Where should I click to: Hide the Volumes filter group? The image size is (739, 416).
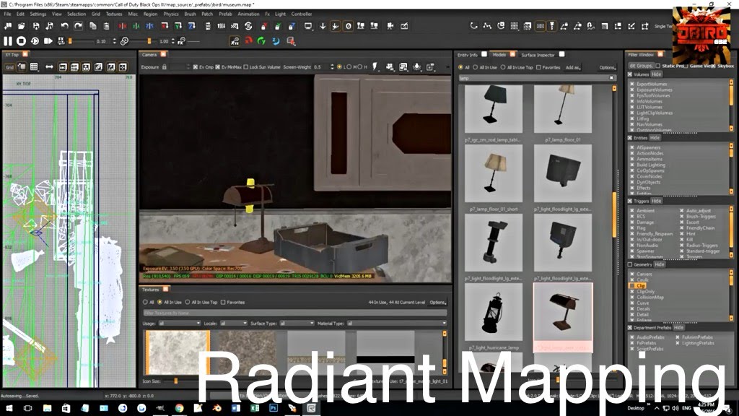(x=656, y=74)
